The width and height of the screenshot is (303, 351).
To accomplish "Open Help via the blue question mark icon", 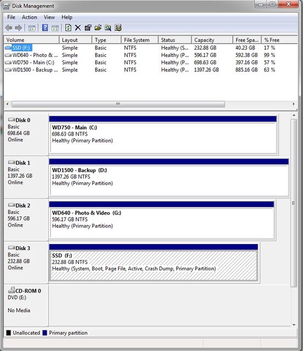I will [45, 28].
